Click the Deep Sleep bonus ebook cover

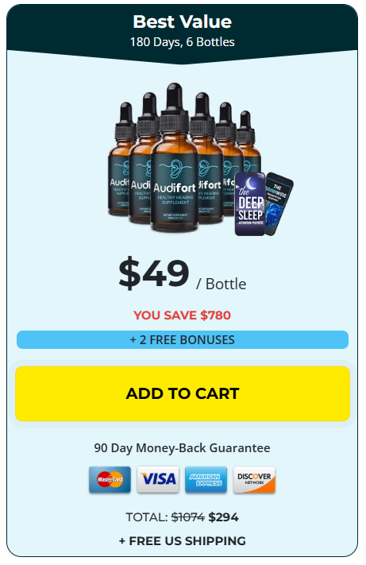[250, 204]
